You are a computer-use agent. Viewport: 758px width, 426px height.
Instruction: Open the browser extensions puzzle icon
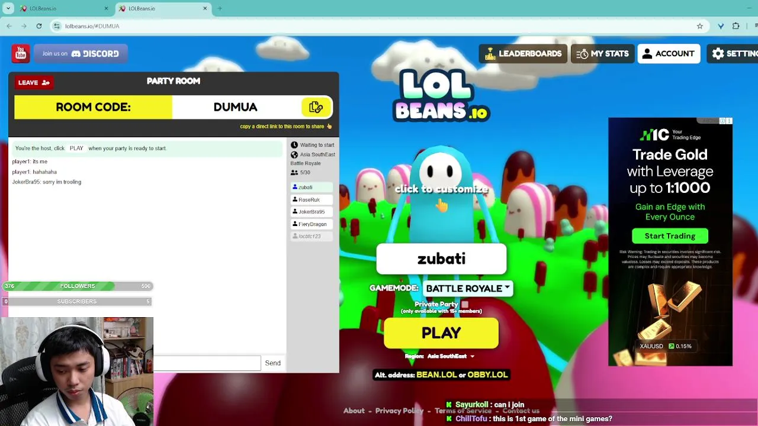[736, 26]
